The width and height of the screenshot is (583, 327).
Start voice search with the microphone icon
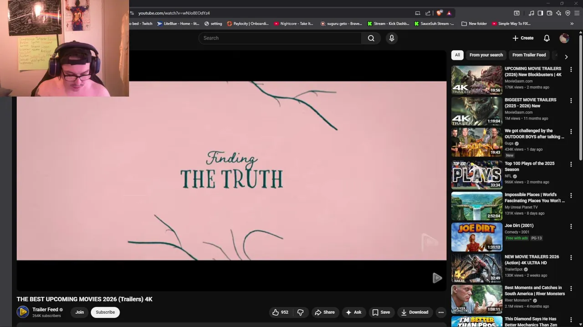pyautogui.click(x=392, y=38)
